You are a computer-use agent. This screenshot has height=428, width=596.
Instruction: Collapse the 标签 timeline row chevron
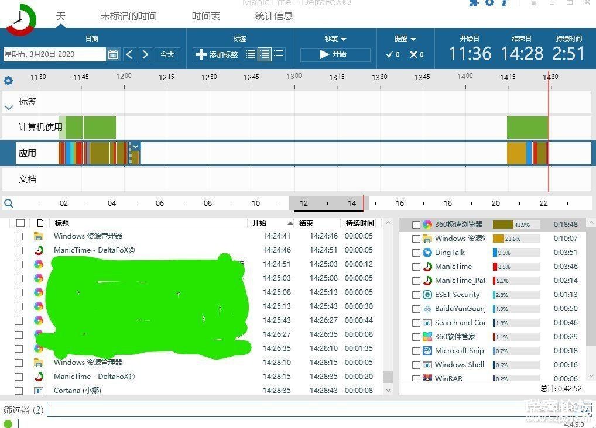[9, 108]
